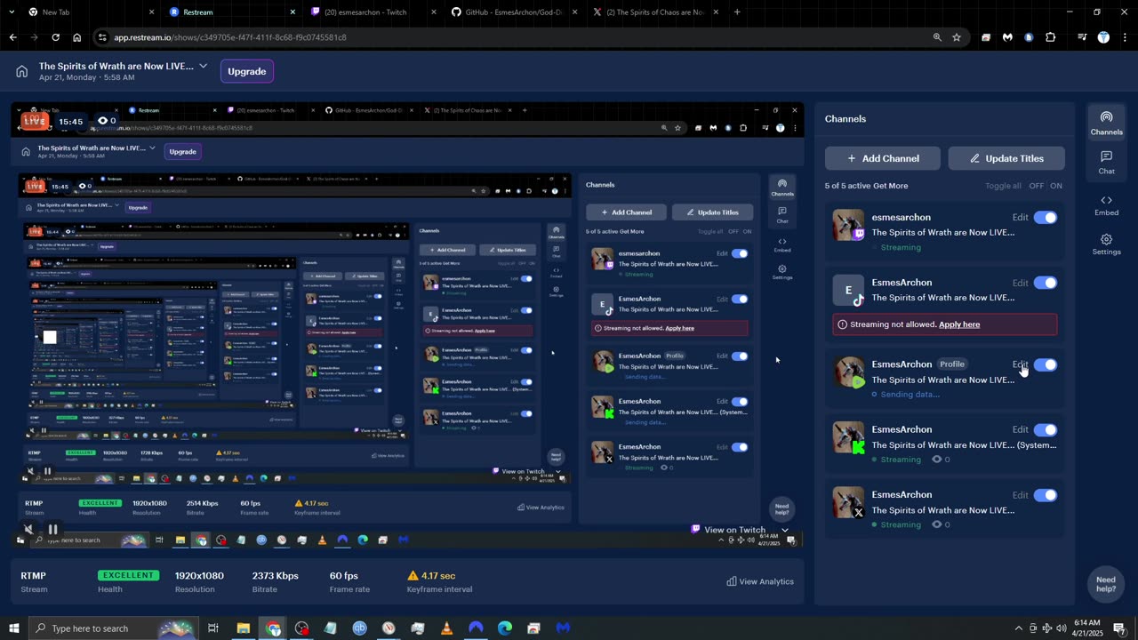The width and height of the screenshot is (1138, 640).
Task: Open the notification center icon
Action: (x=1118, y=628)
